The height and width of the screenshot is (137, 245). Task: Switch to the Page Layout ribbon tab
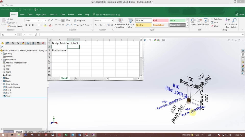(x=41, y=15)
